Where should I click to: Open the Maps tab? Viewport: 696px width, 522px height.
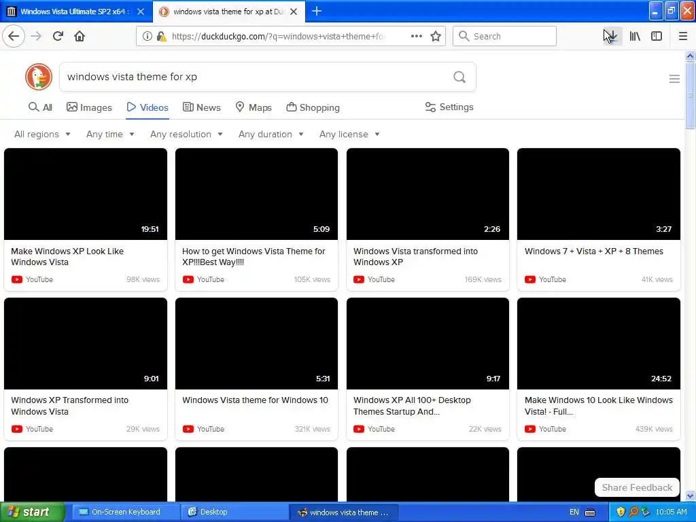(x=254, y=107)
